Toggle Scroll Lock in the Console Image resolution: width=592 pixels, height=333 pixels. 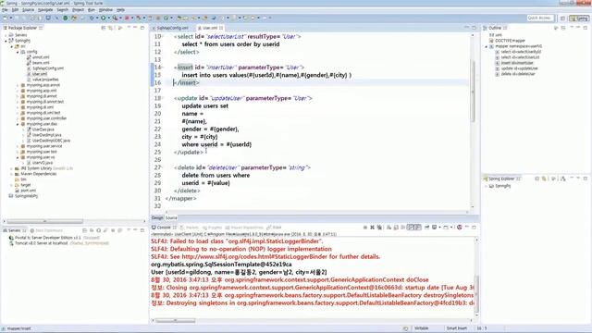tap(396, 228)
